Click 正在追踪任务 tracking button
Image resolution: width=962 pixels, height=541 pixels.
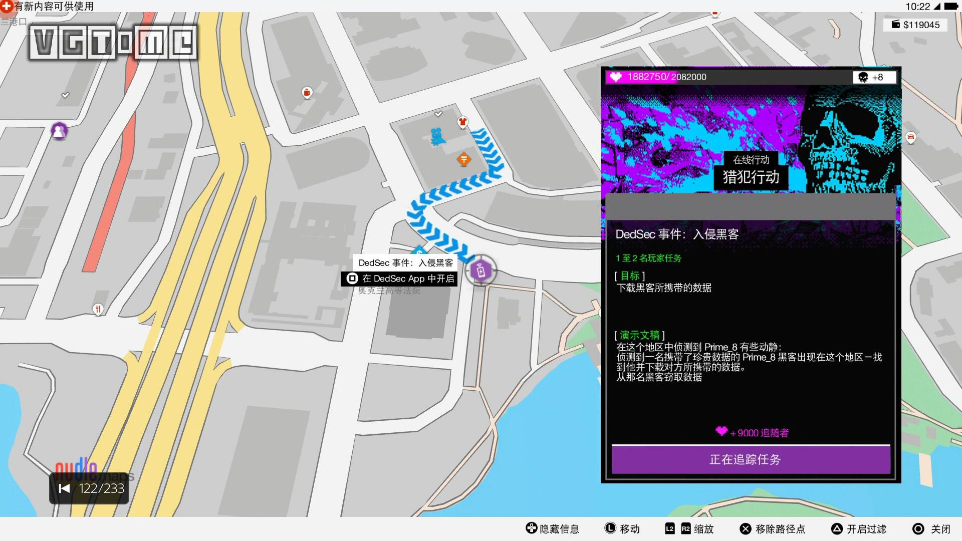pyautogui.click(x=751, y=459)
